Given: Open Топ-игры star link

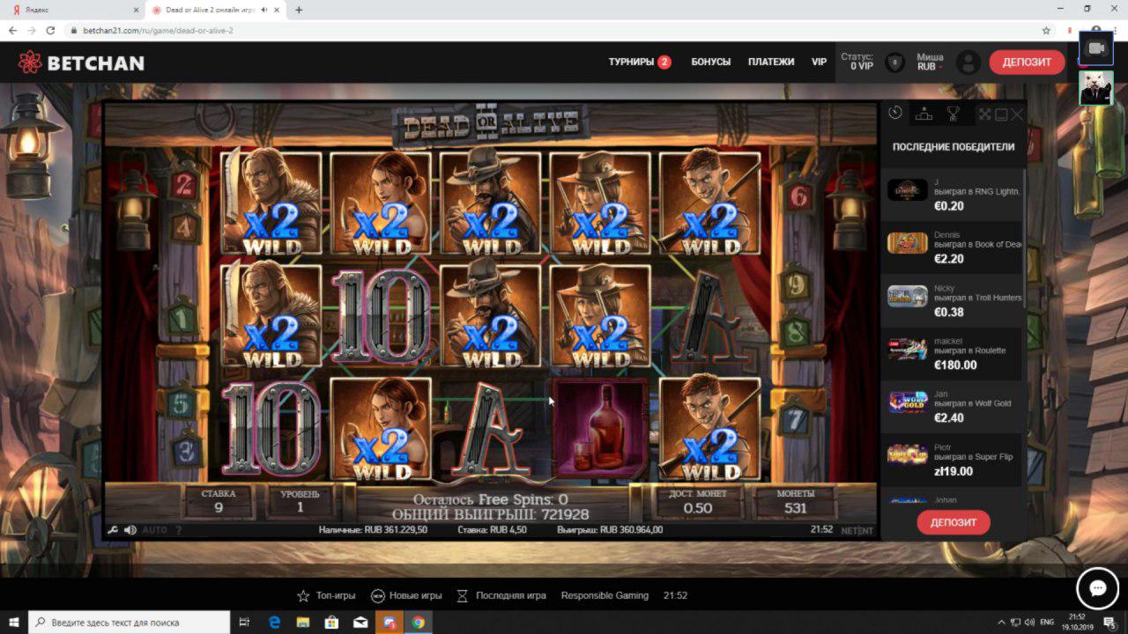Looking at the screenshot, I should (326, 595).
